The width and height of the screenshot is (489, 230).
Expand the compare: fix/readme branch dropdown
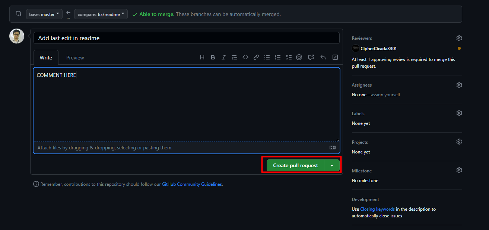[x=101, y=14]
